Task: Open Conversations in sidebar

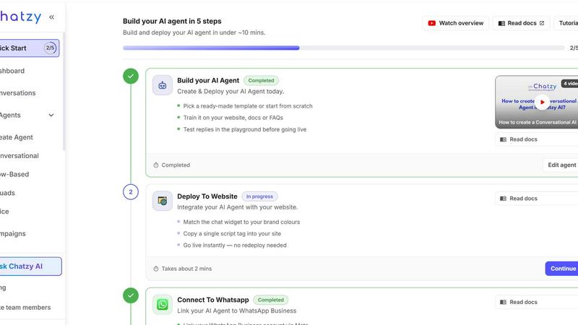Action: click(17, 93)
